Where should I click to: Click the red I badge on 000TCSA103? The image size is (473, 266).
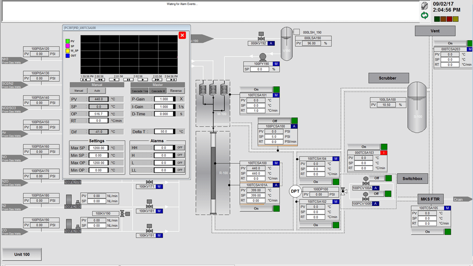384,153
